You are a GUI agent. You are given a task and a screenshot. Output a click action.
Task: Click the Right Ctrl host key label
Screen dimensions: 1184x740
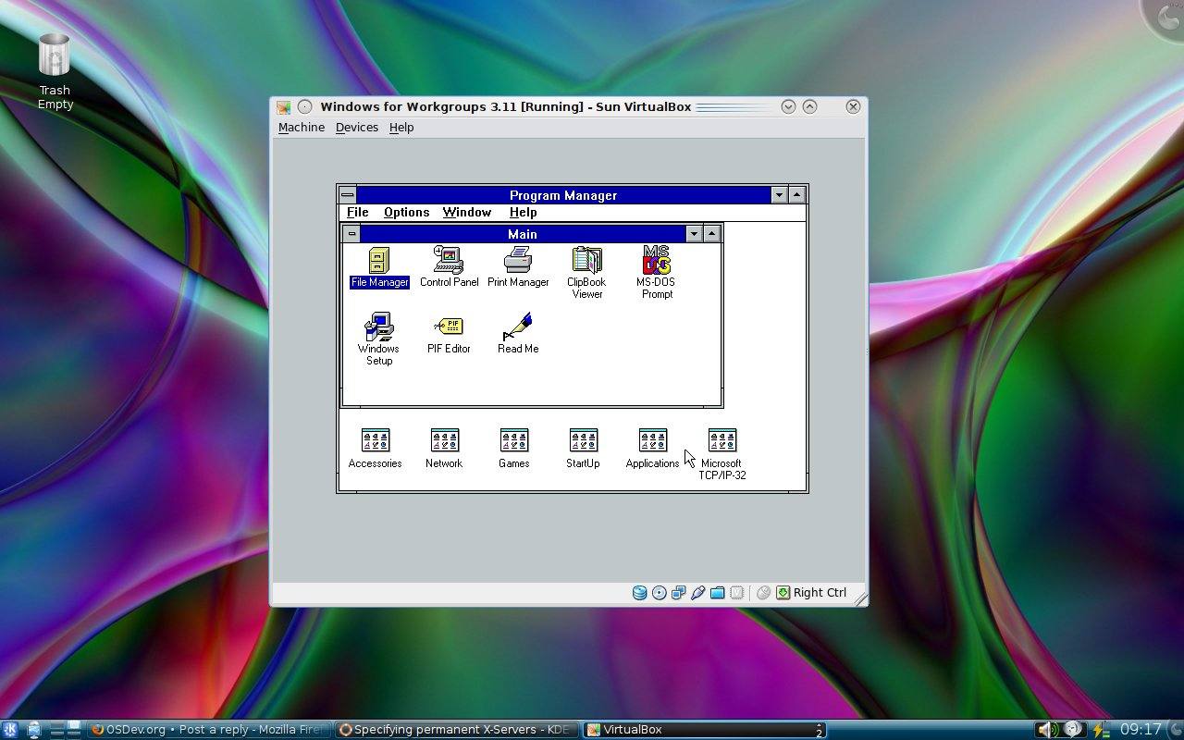(820, 593)
